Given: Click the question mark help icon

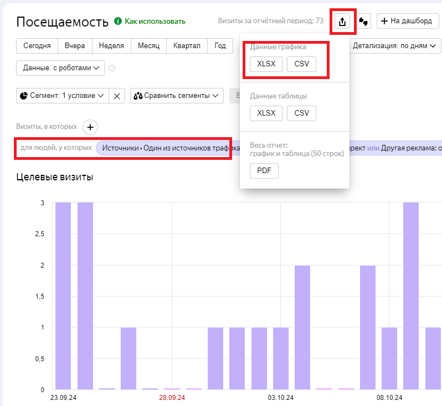Looking at the screenshot, I should 112,68.
